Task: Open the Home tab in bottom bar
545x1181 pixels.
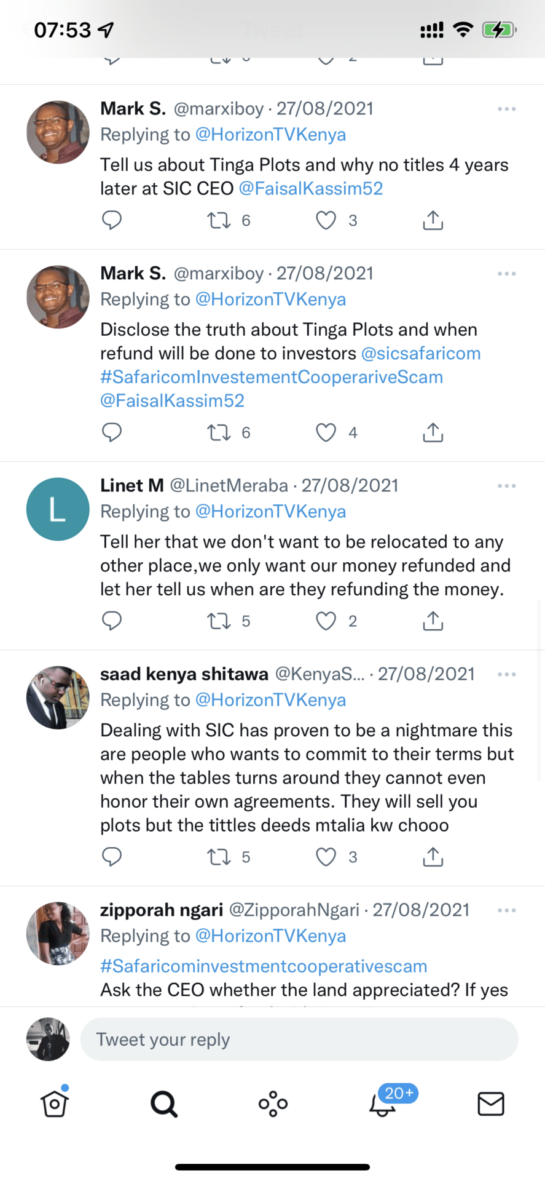Action: point(55,1104)
